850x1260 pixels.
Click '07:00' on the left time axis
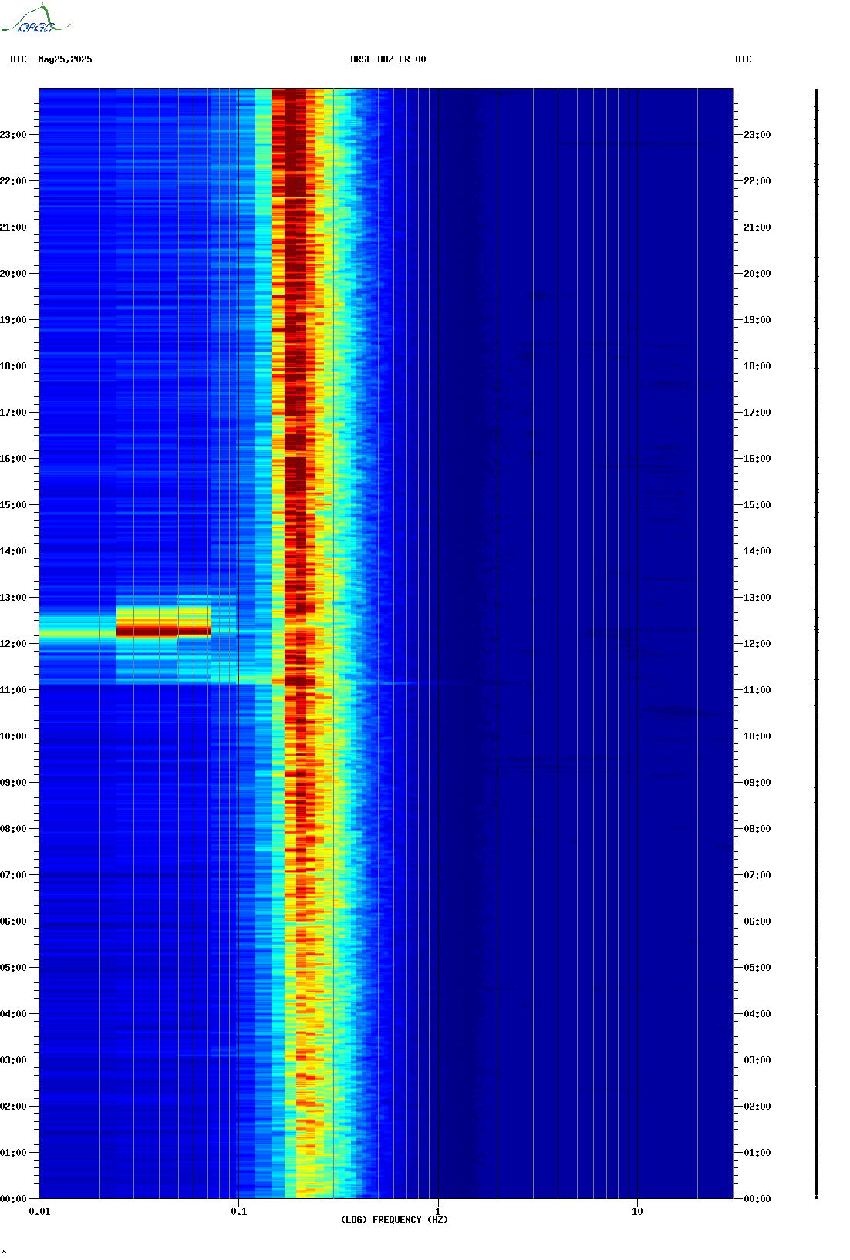tap(13, 875)
